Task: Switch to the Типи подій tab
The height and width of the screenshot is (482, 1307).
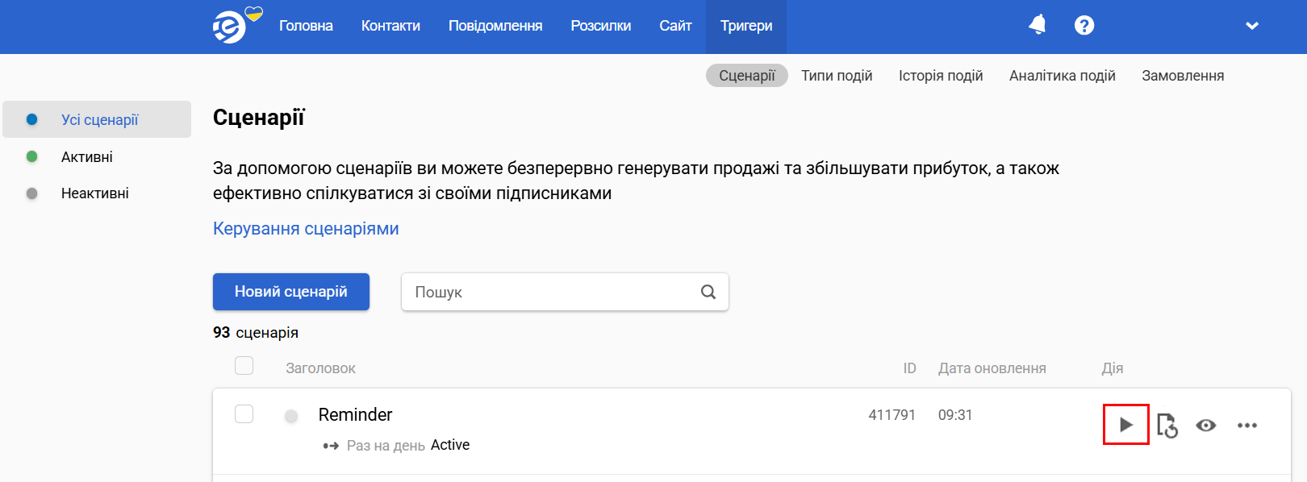Action: tap(837, 76)
